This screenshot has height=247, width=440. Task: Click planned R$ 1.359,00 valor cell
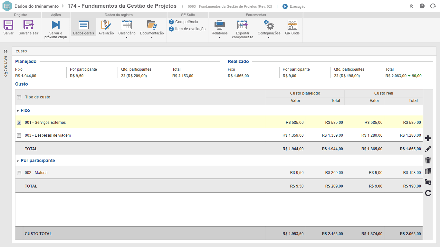point(293,135)
